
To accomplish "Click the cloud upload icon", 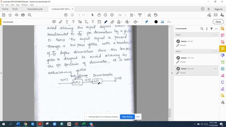I will click(17, 15).
